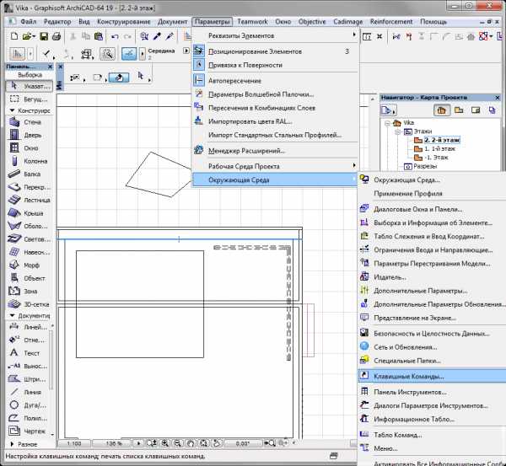Choose Издатель... entry

[432, 277]
